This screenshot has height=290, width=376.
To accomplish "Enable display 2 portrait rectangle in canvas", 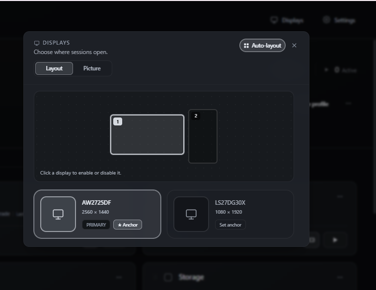I will pos(203,136).
